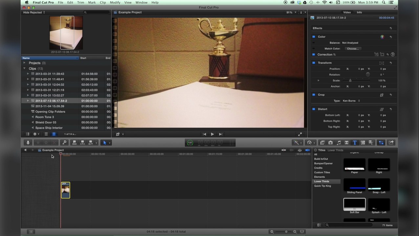Collapse the Clips group

click(x=24, y=69)
